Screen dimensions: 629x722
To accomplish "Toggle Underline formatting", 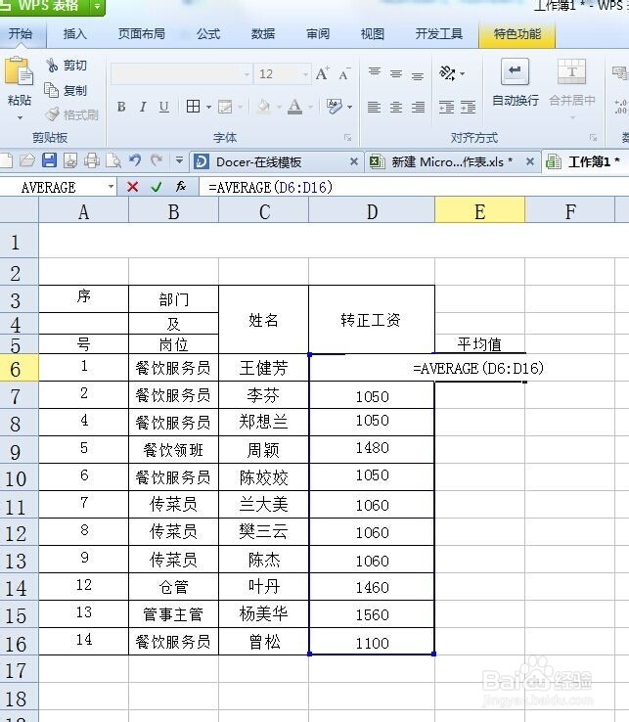I will click(164, 107).
